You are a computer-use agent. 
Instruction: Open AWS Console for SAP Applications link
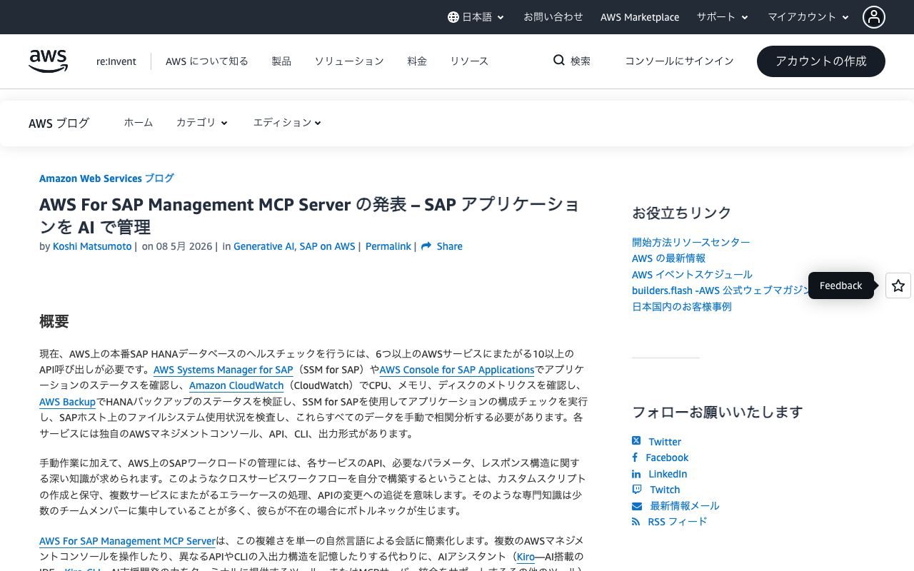tap(457, 370)
